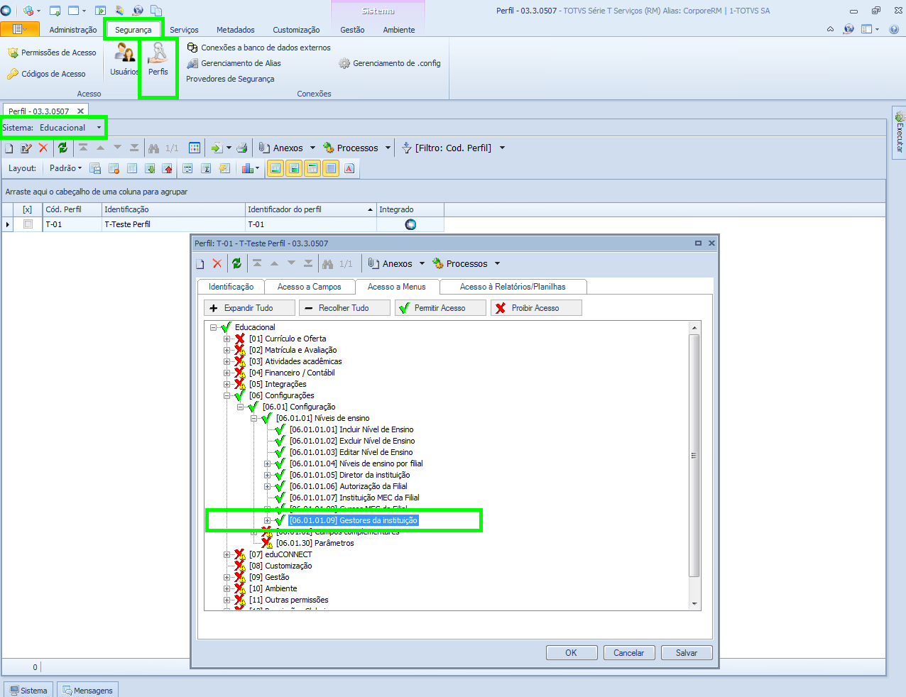Open the Filtro: Cod. Perfil dropdown arrow
This screenshot has width=906, height=697.
click(x=502, y=148)
